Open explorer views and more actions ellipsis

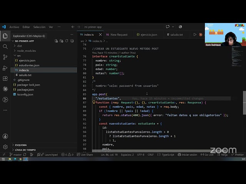click(72, 34)
